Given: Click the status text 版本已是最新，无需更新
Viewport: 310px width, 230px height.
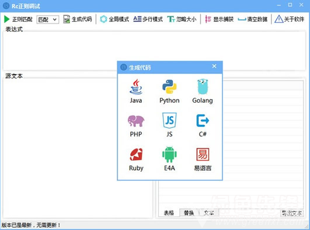Looking at the screenshot, I should click(31, 225).
